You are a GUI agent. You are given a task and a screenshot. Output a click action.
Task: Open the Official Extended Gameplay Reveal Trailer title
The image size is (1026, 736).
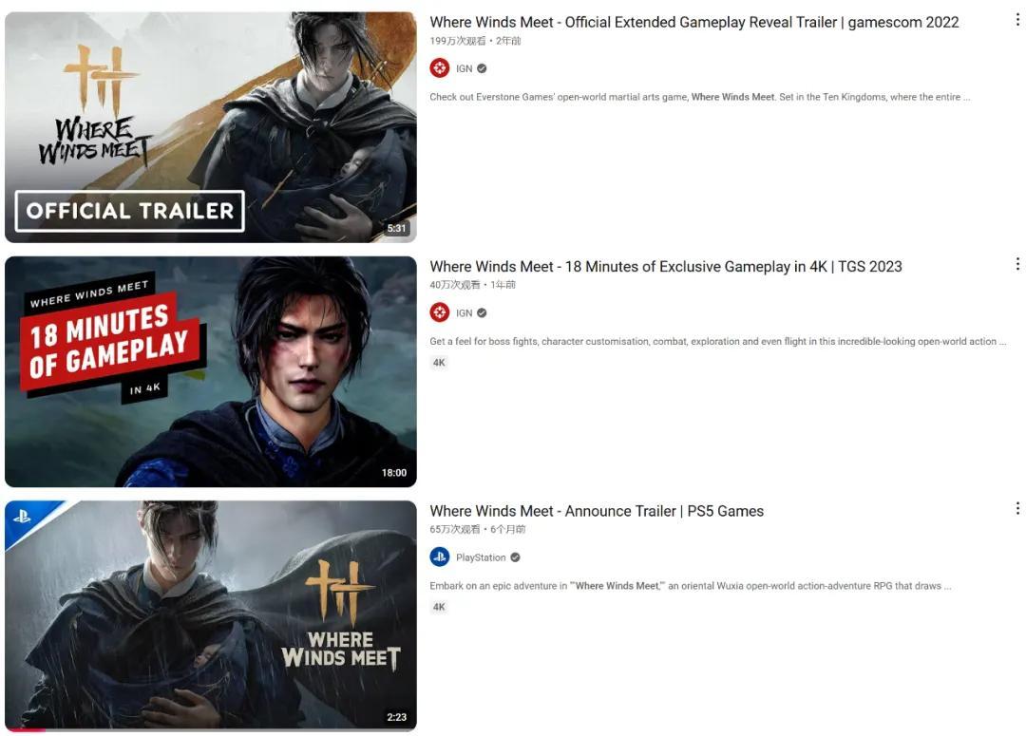pos(694,22)
